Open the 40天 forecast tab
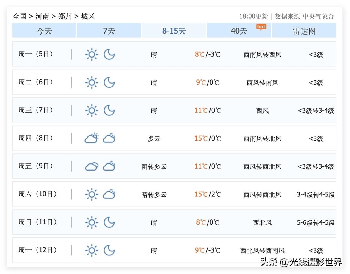This screenshot has height=274, width=350. coord(239,31)
